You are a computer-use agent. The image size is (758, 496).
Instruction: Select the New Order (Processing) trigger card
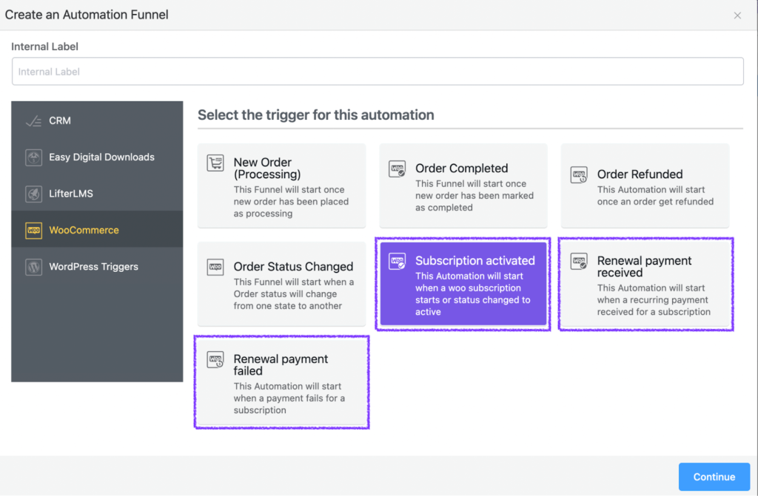[281, 186]
